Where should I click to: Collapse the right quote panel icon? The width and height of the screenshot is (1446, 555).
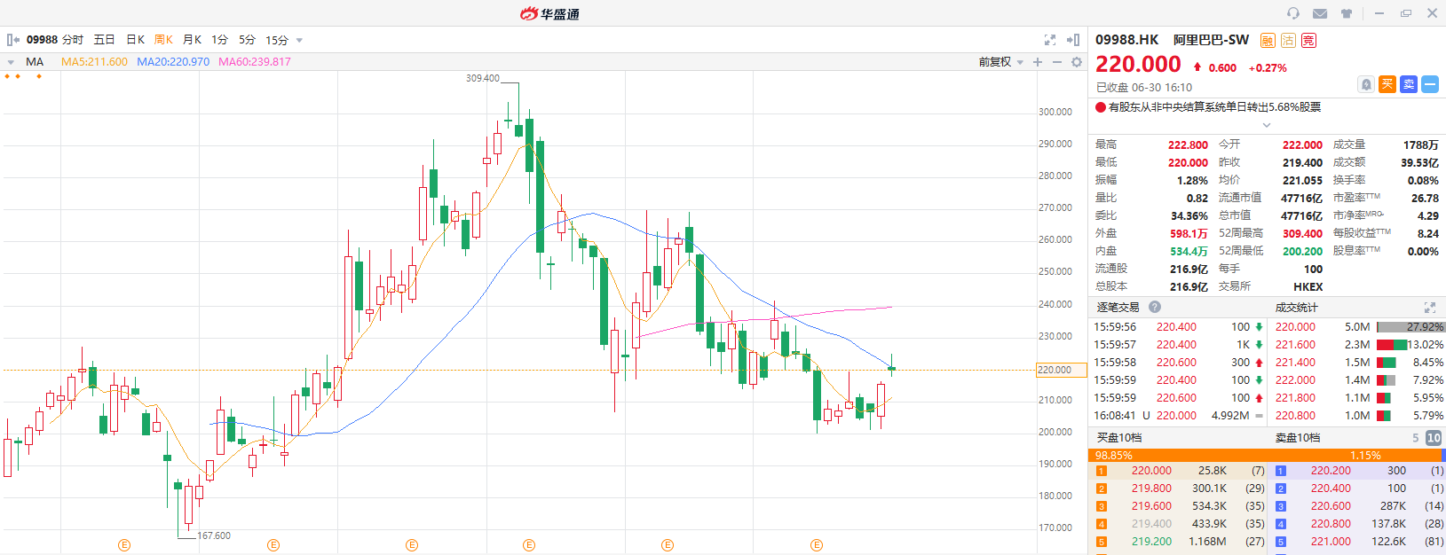coord(1073,40)
